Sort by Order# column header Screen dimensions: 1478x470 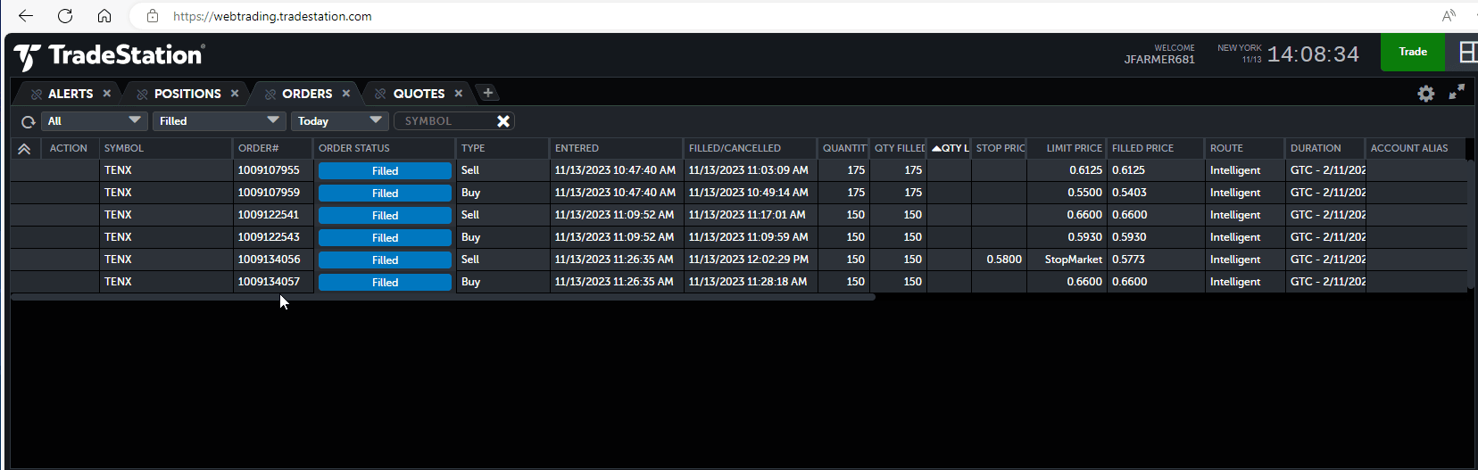coord(273,148)
